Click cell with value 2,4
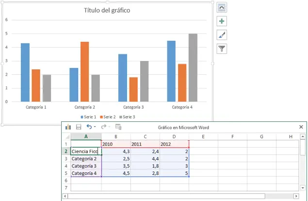This screenshot has height=201, width=308. 145,151
